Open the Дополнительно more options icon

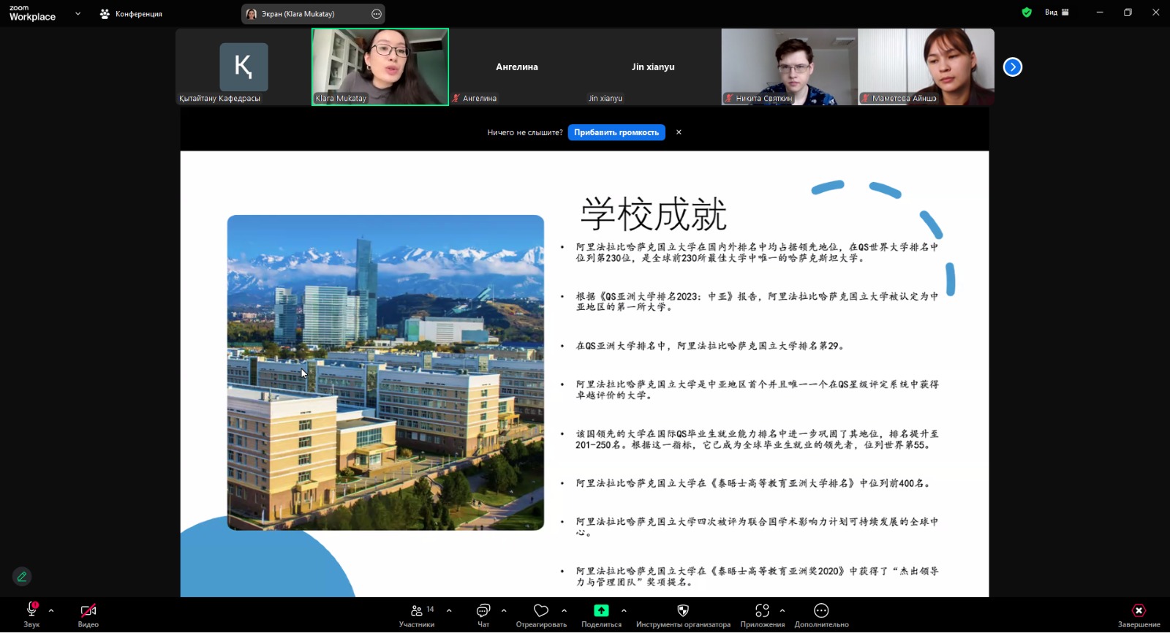(x=821, y=610)
